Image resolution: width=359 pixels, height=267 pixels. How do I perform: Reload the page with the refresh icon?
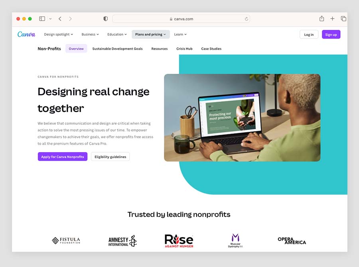[x=247, y=19]
